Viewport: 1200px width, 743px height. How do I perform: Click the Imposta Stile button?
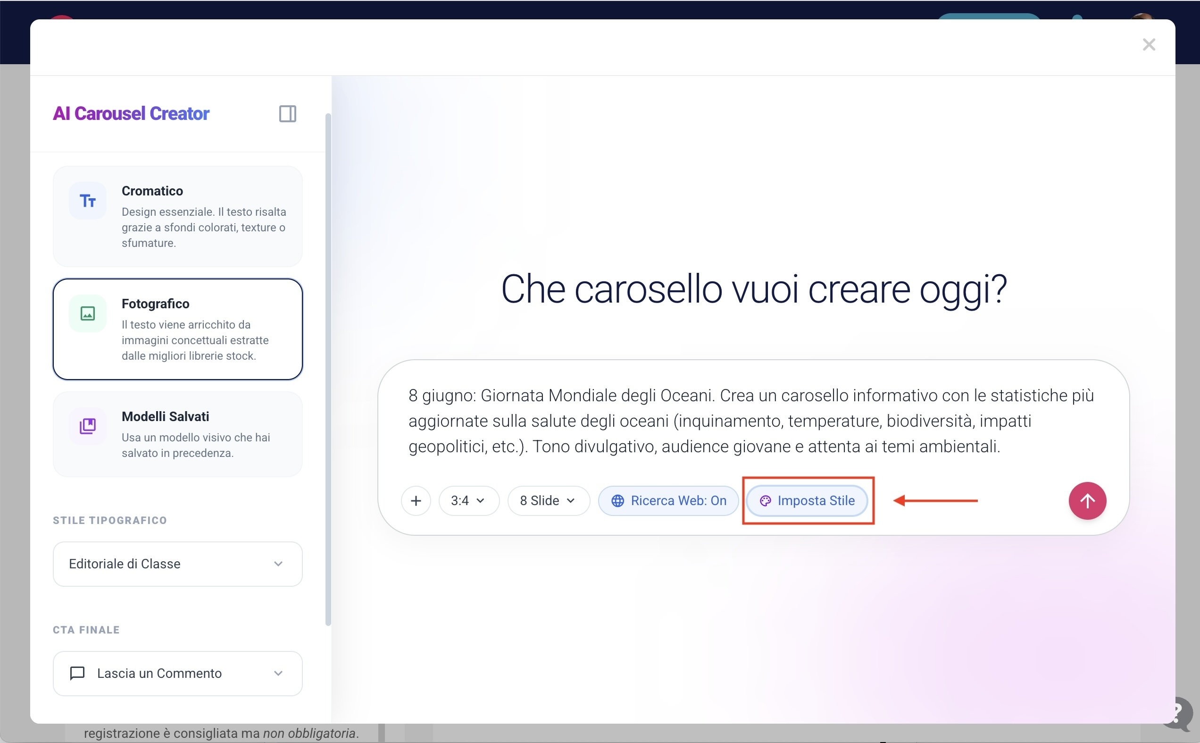(807, 501)
